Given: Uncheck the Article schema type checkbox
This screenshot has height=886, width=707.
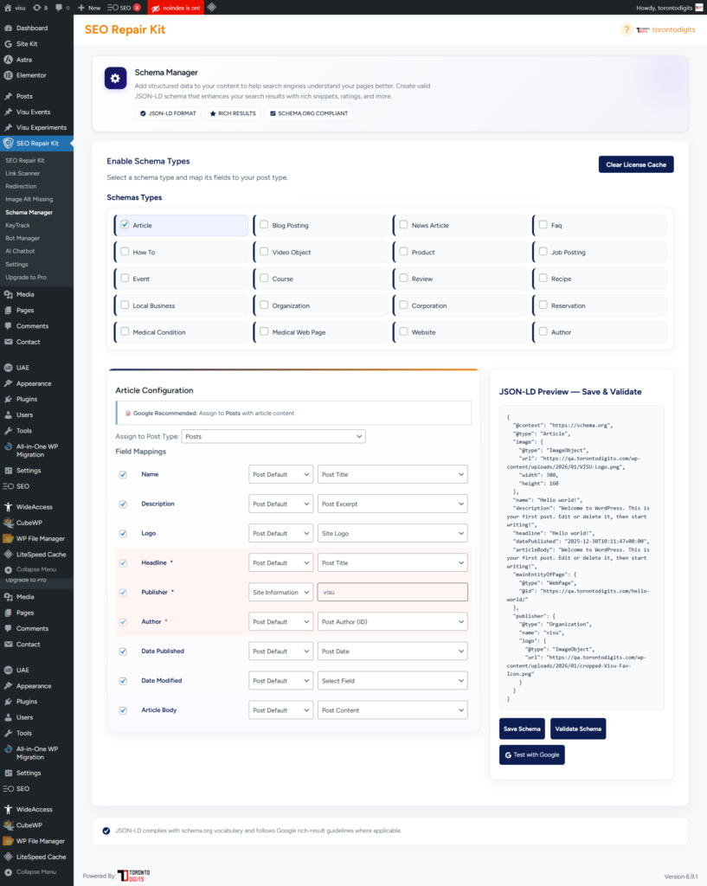Looking at the screenshot, I should pyautogui.click(x=125, y=225).
